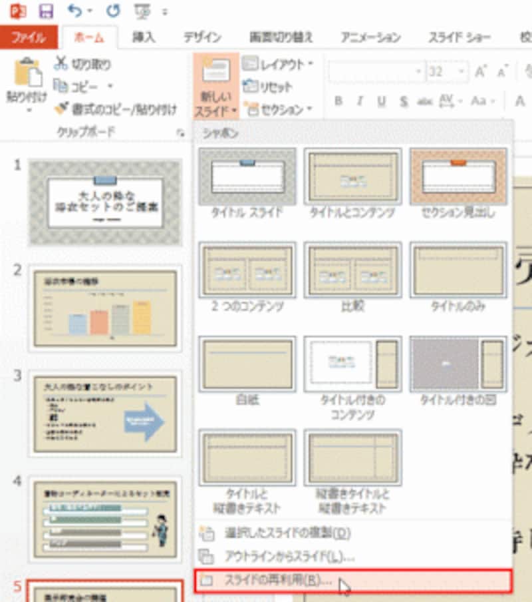Click the Bold B icon
The height and width of the screenshot is (602, 532).
(x=338, y=101)
